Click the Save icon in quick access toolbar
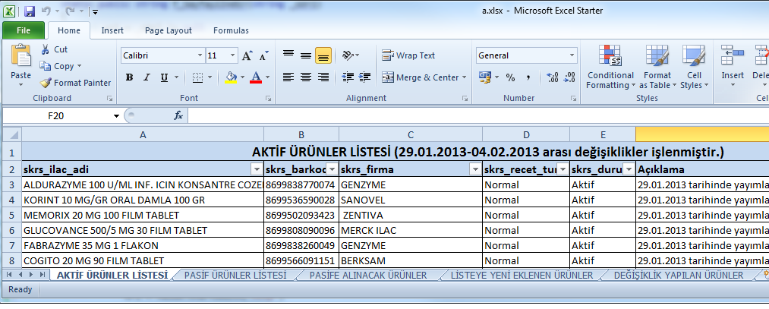The width and height of the screenshot is (769, 309). pos(30,11)
